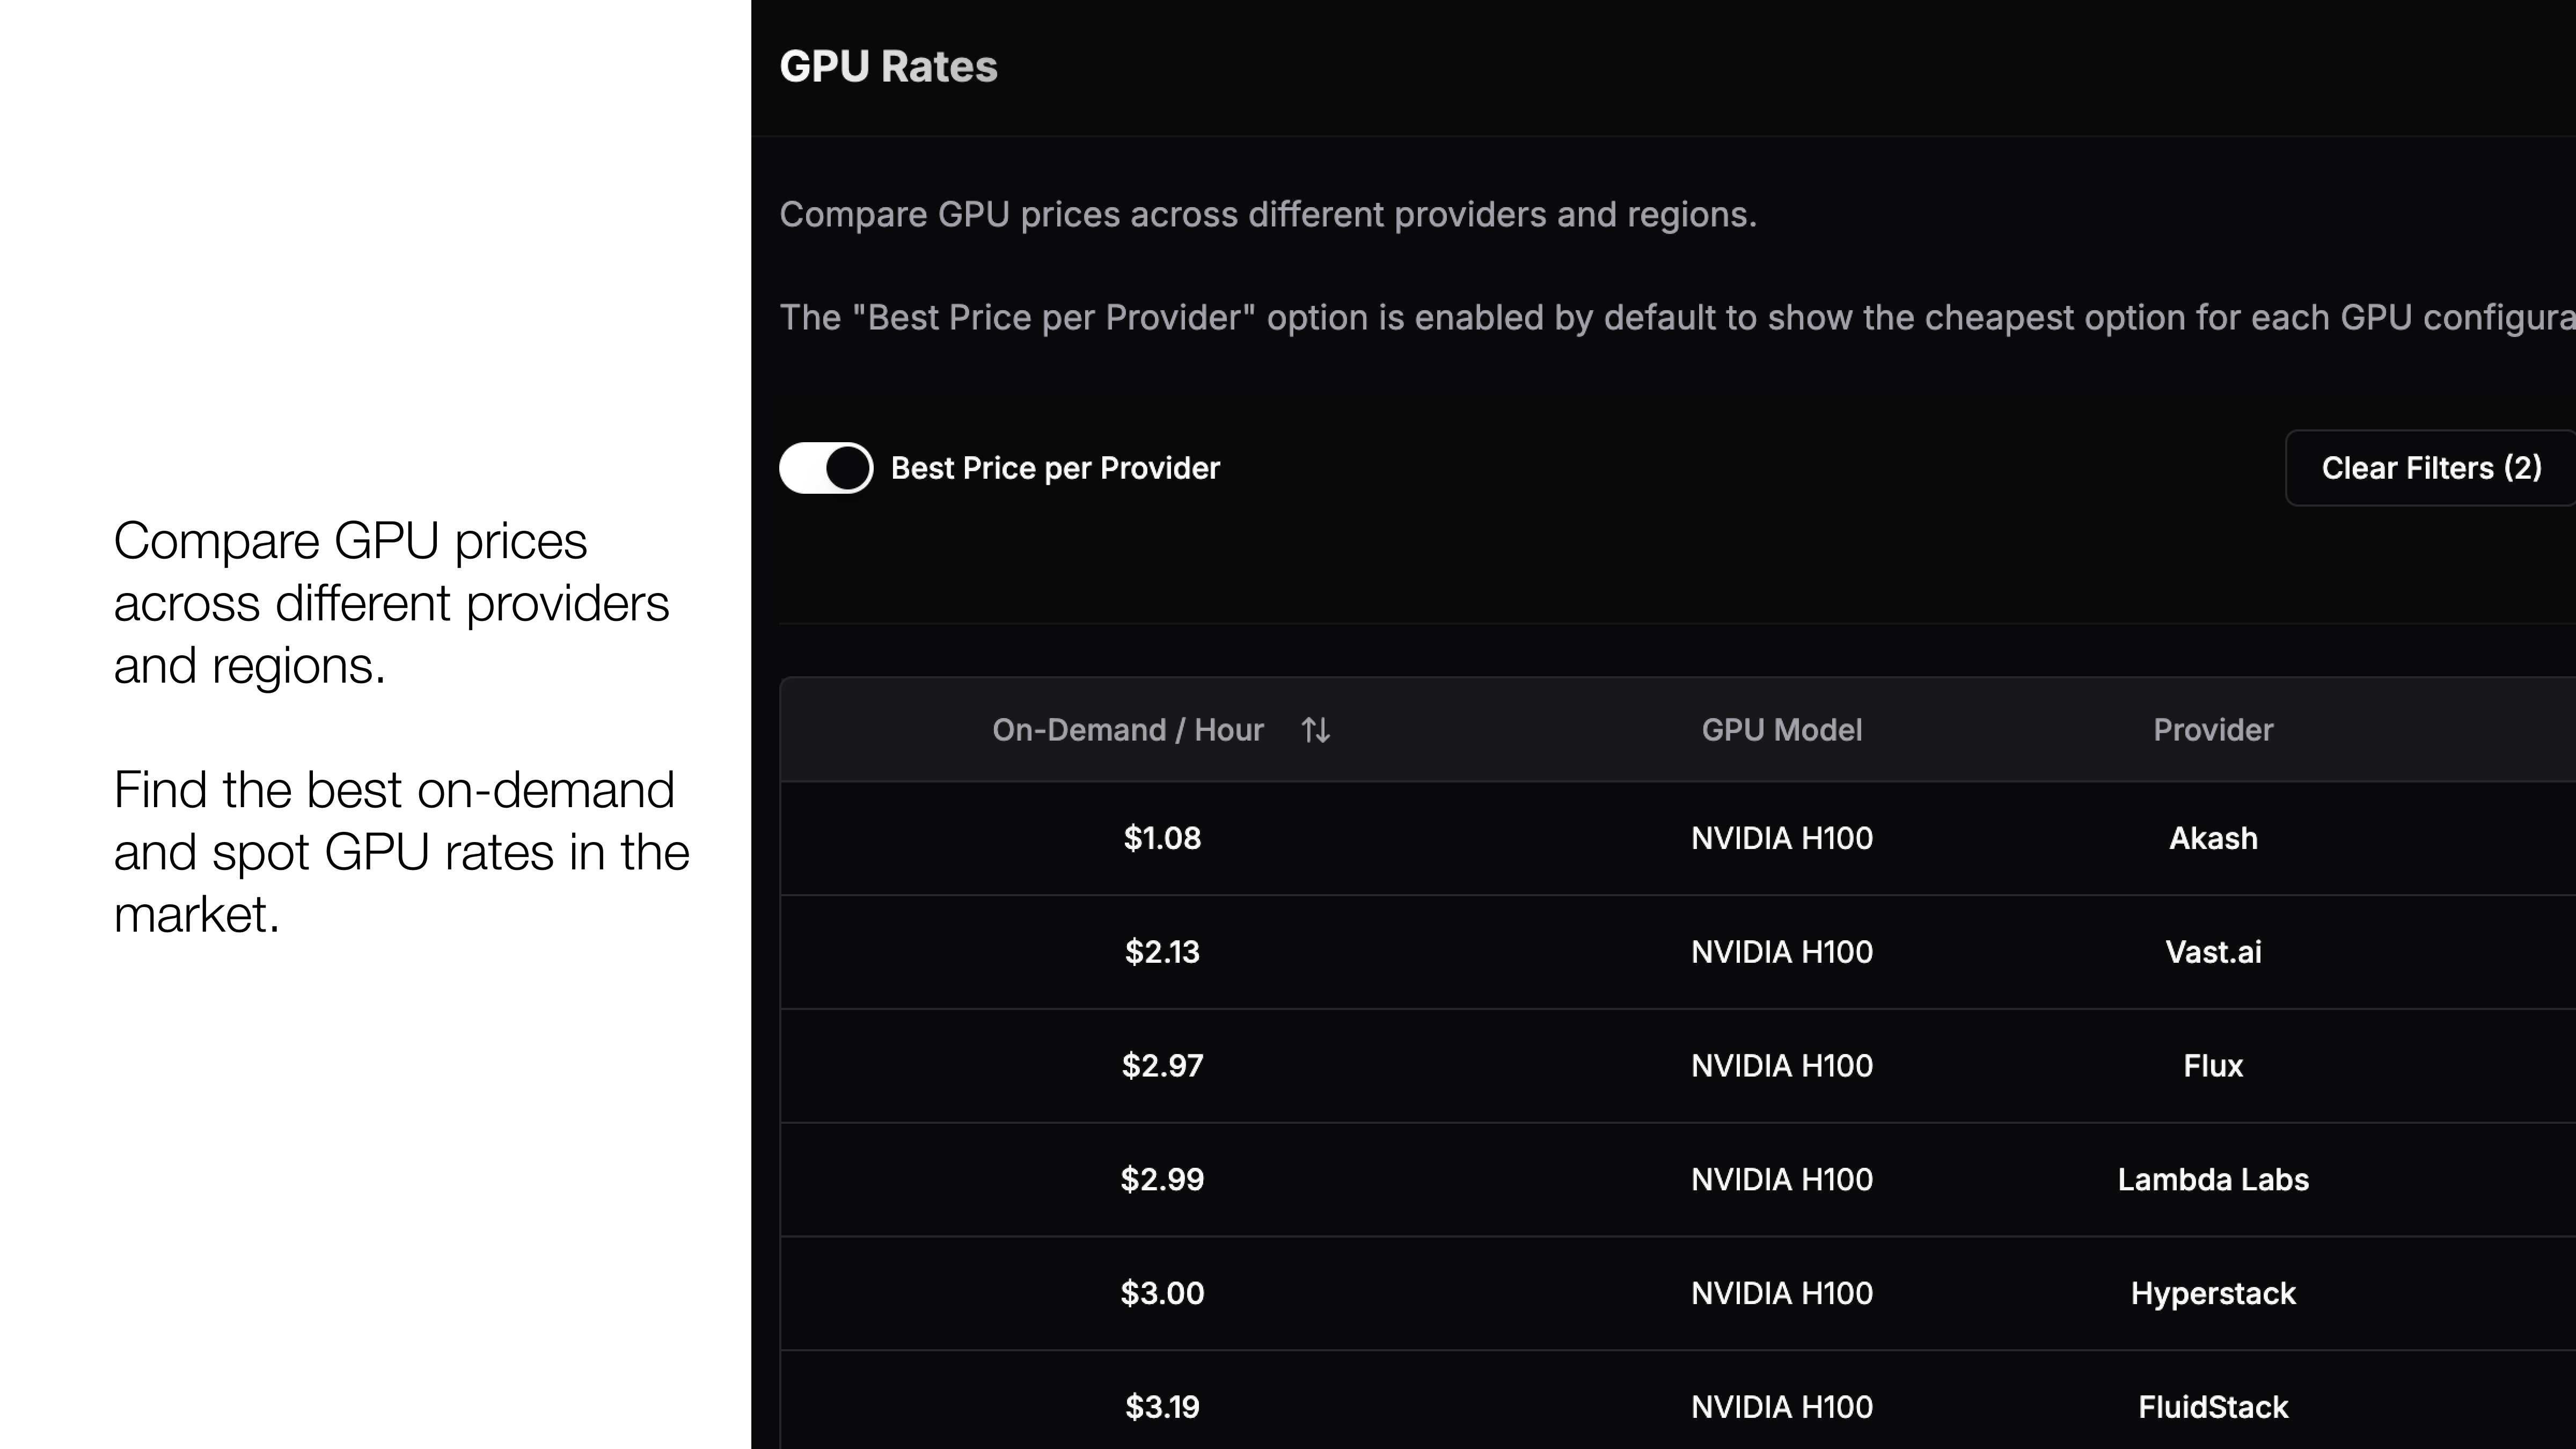Screen dimensions: 2576x1449
Task: Select the FluidStack provider row
Action: (x=2212, y=1407)
